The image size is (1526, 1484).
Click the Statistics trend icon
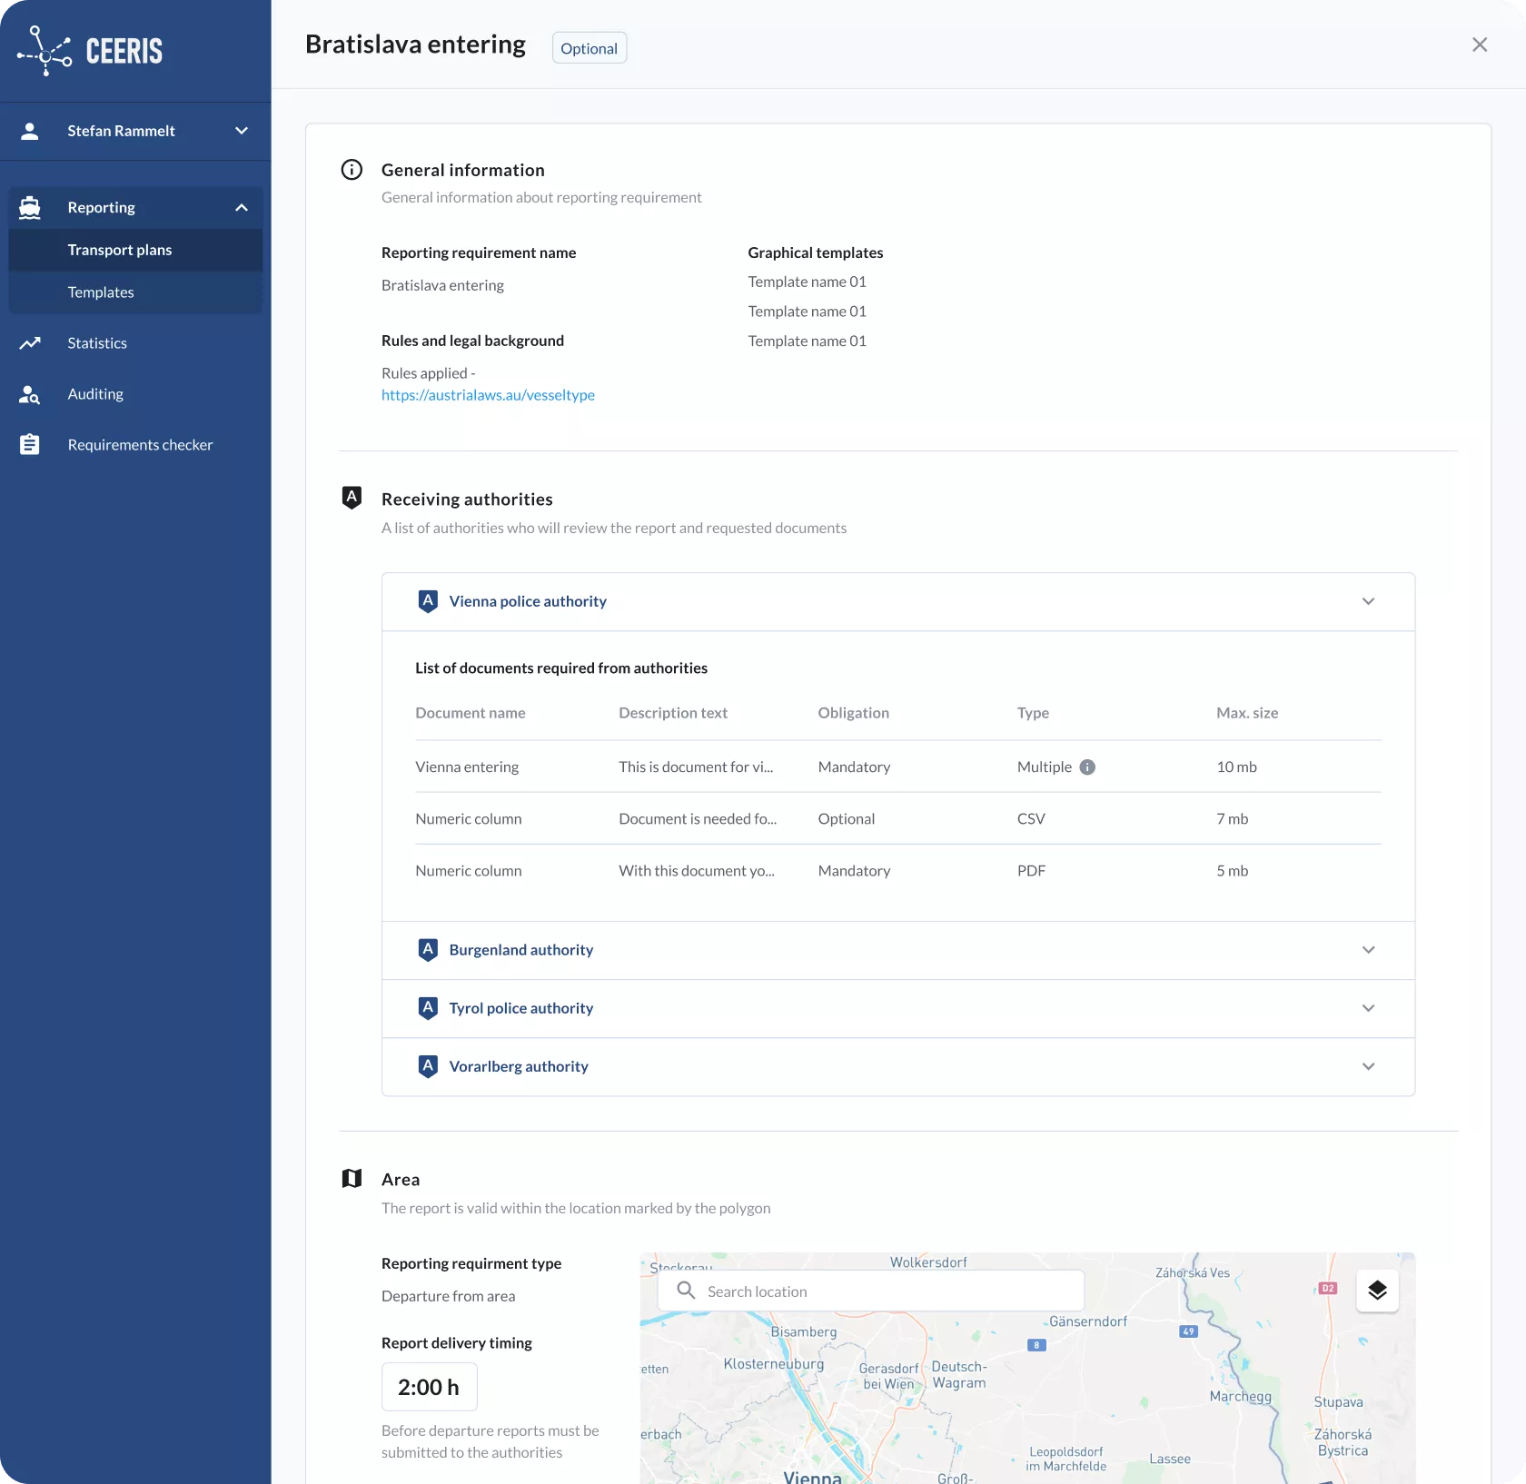pos(30,343)
